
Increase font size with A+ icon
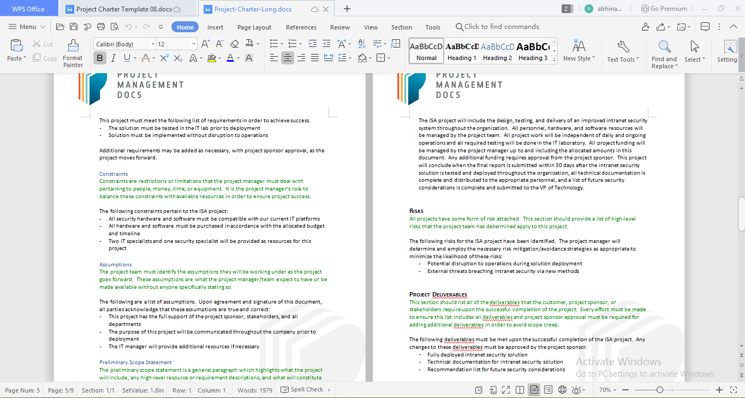click(x=206, y=44)
